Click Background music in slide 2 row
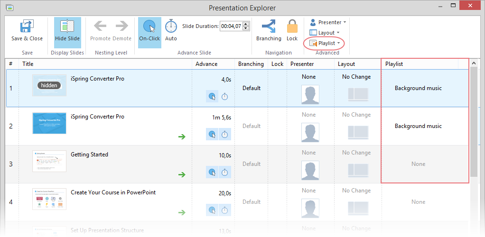Viewport: 485px width, 237px height. coord(418,126)
